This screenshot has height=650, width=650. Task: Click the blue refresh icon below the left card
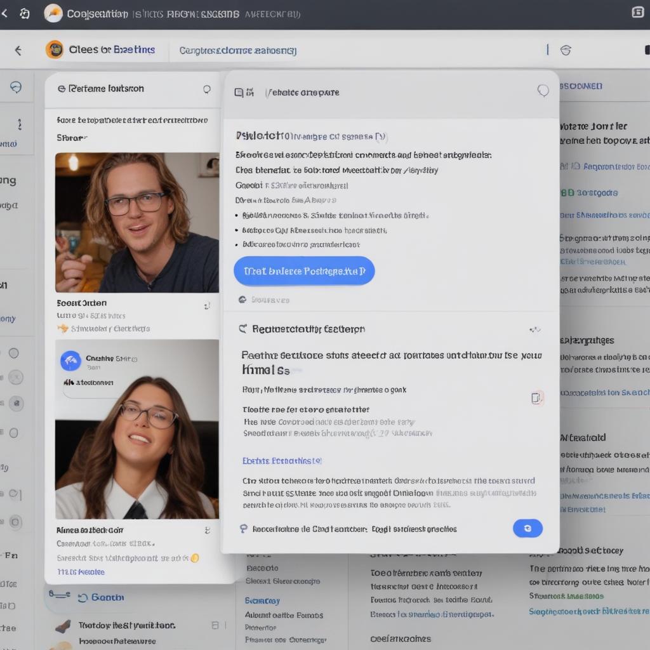click(x=83, y=597)
